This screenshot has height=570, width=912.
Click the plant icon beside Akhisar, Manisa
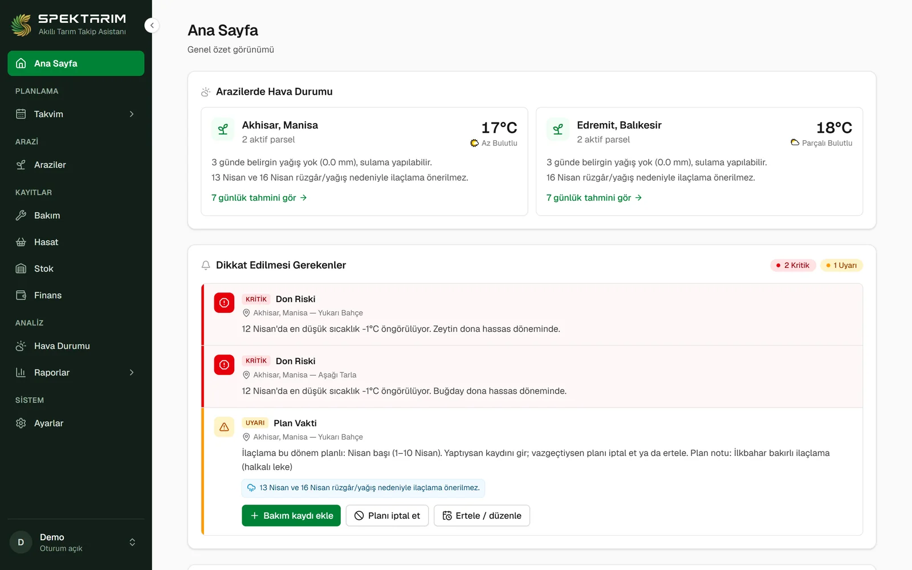point(223,129)
